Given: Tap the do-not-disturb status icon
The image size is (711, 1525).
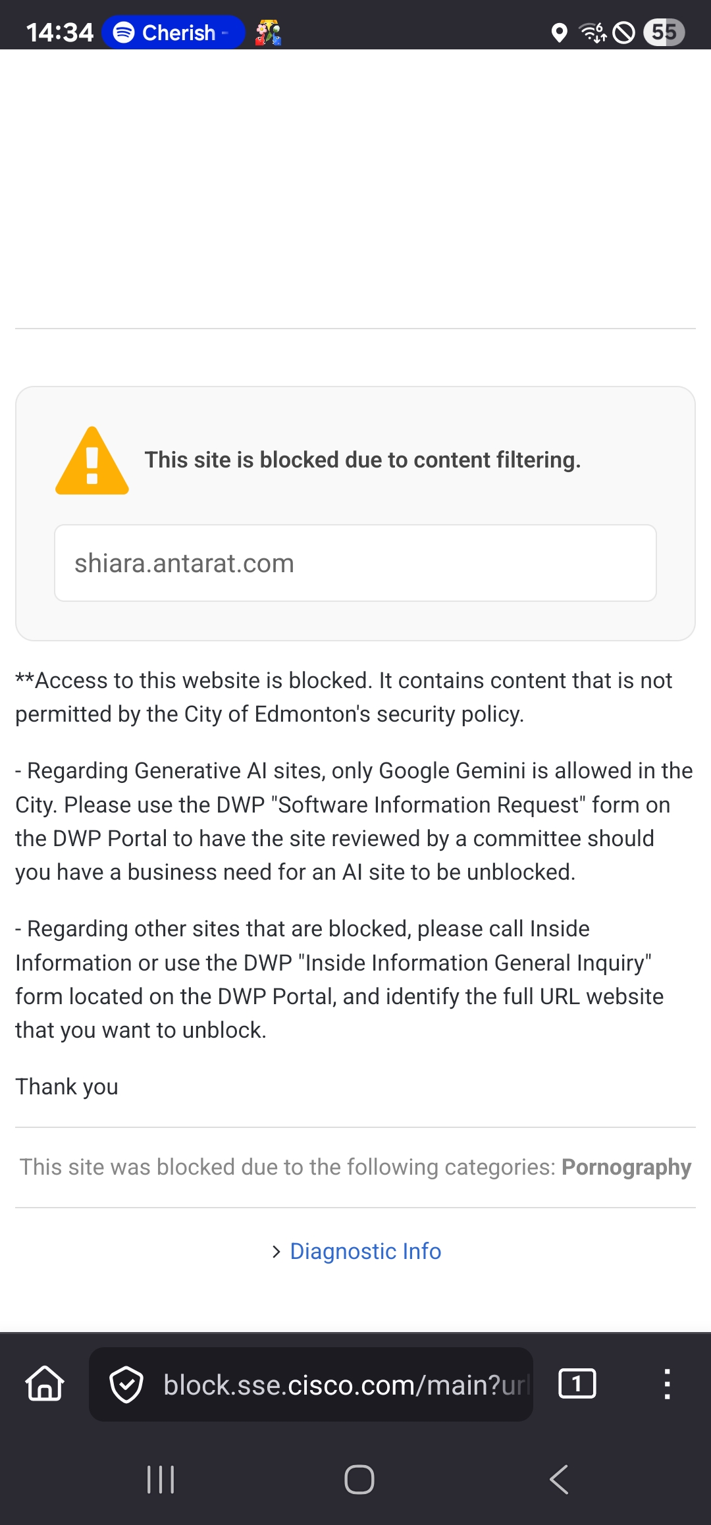Looking at the screenshot, I should click(x=623, y=32).
